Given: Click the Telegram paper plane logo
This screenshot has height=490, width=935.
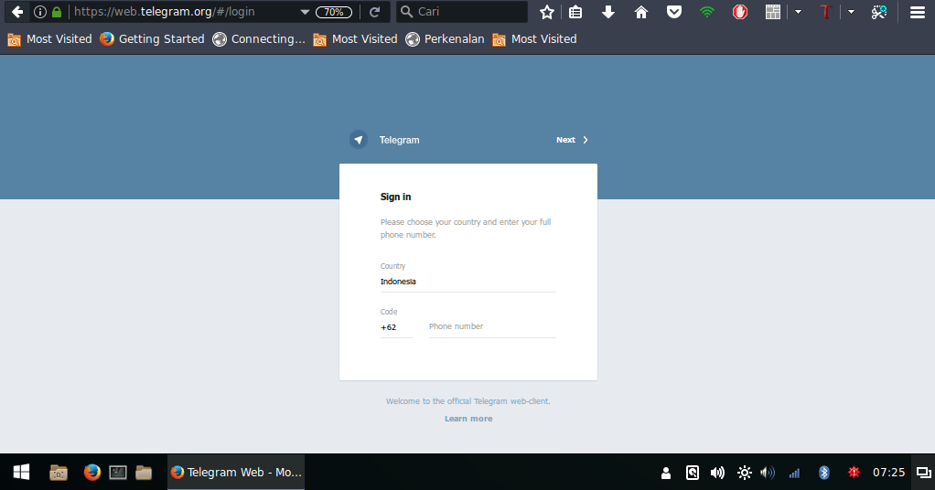Looking at the screenshot, I should pos(359,140).
